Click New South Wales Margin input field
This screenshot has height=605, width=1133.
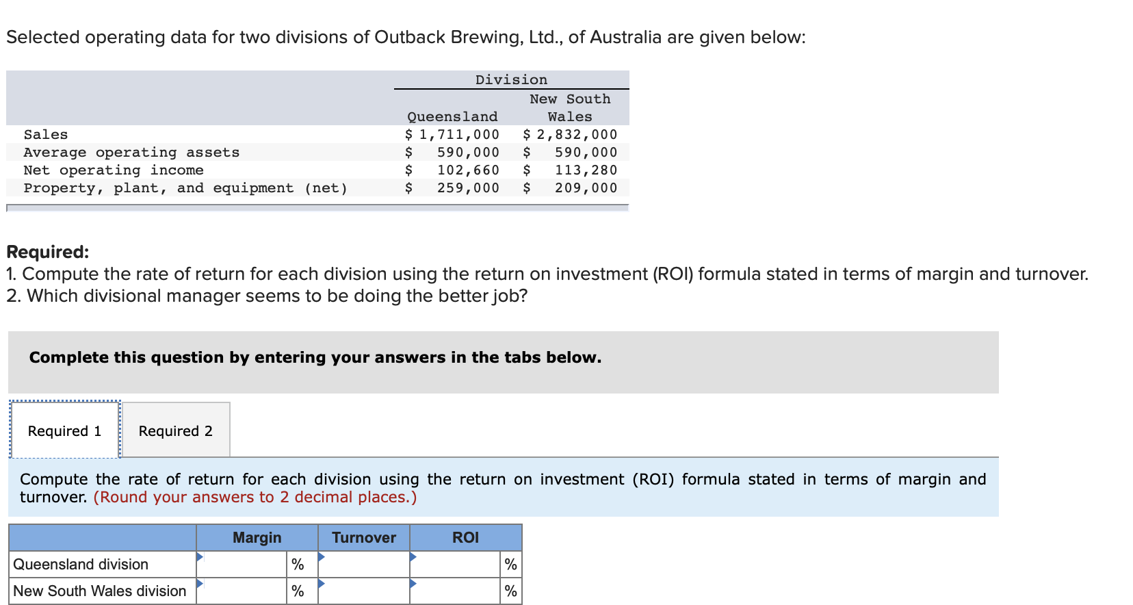coord(241,589)
